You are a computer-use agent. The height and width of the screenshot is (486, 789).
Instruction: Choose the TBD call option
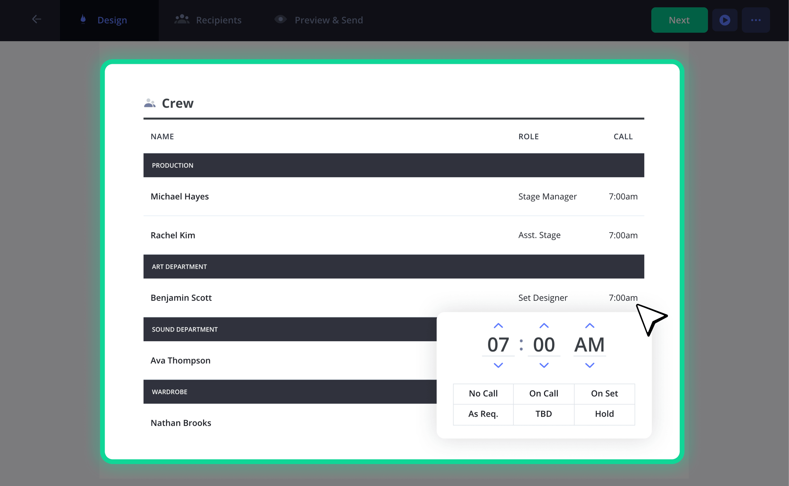coord(543,414)
